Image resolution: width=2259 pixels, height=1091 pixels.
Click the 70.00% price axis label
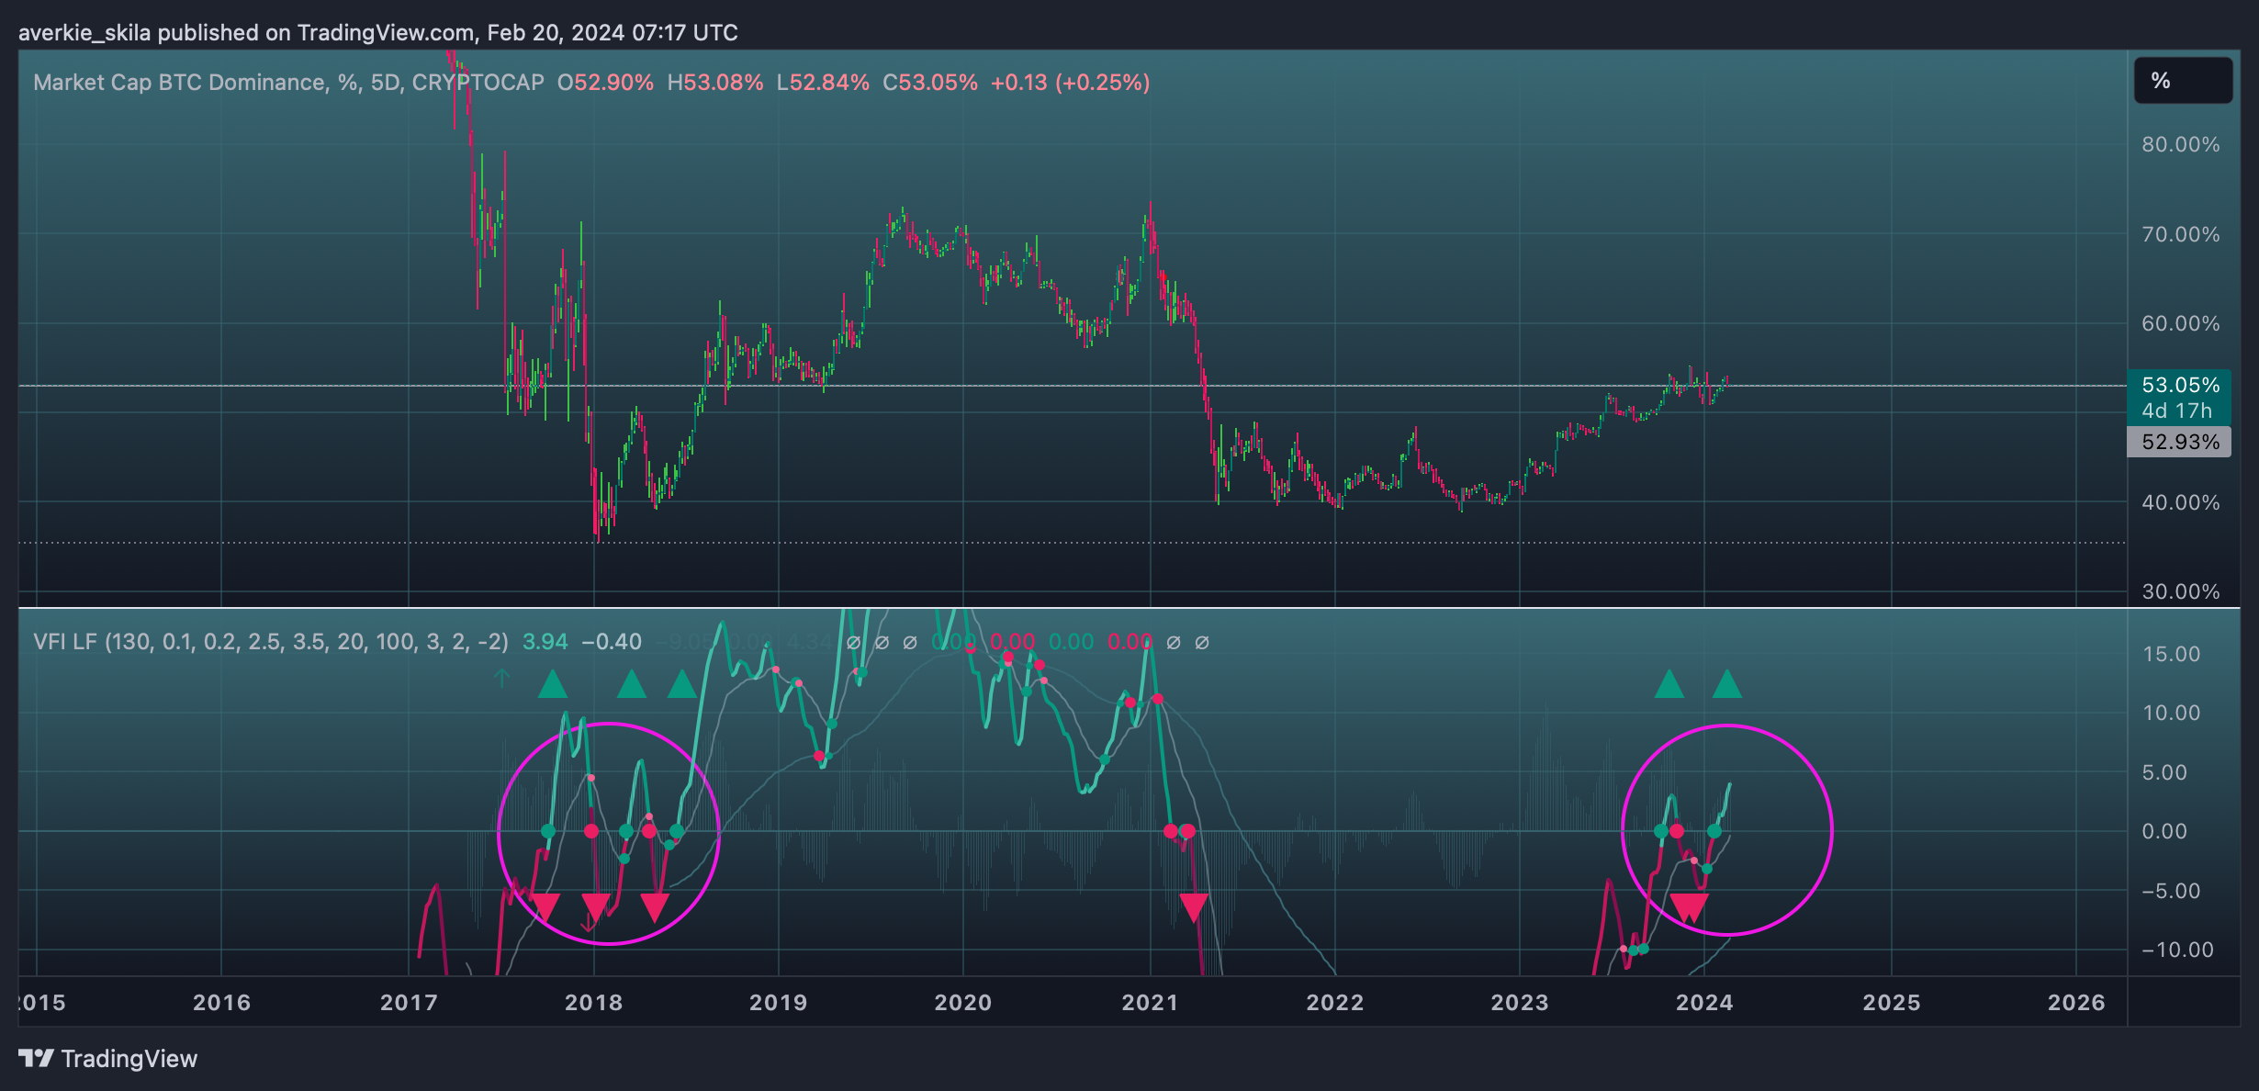[2181, 234]
